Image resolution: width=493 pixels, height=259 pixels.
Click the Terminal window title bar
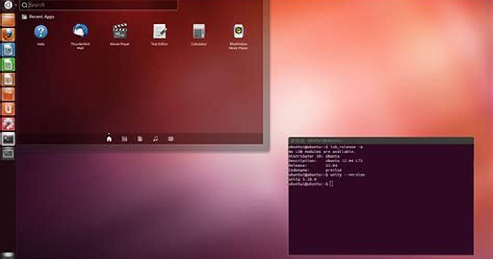point(381,141)
